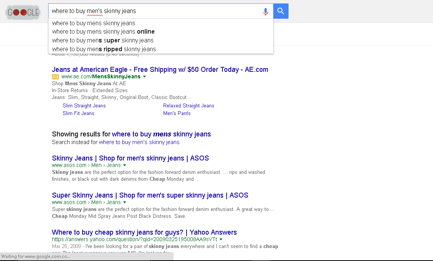This screenshot has height=261, width=433.
Task: Activate voice search microphone icon
Action: point(265,11)
